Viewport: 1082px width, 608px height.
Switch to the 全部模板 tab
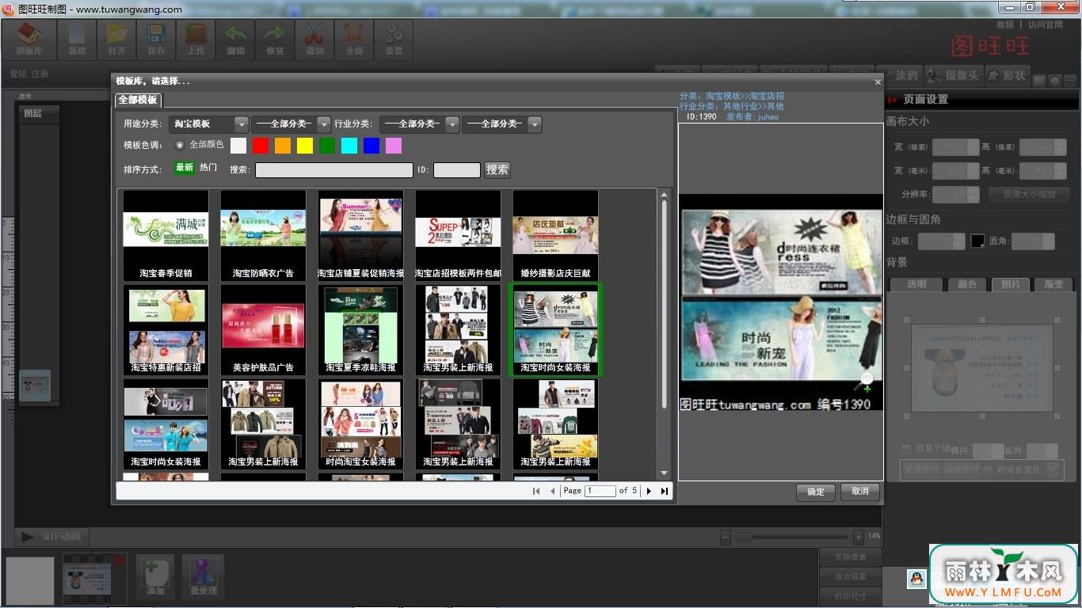pyautogui.click(x=138, y=100)
